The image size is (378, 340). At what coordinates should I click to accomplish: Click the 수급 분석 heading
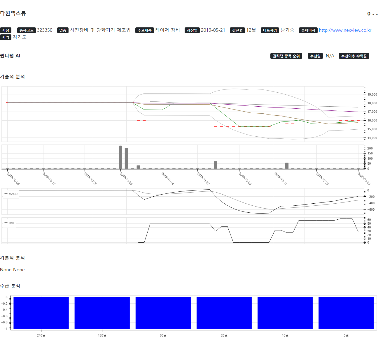(x=10, y=286)
